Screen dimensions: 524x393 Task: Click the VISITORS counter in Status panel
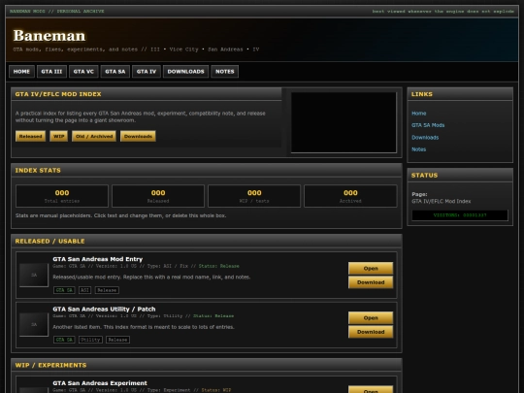tap(460, 215)
